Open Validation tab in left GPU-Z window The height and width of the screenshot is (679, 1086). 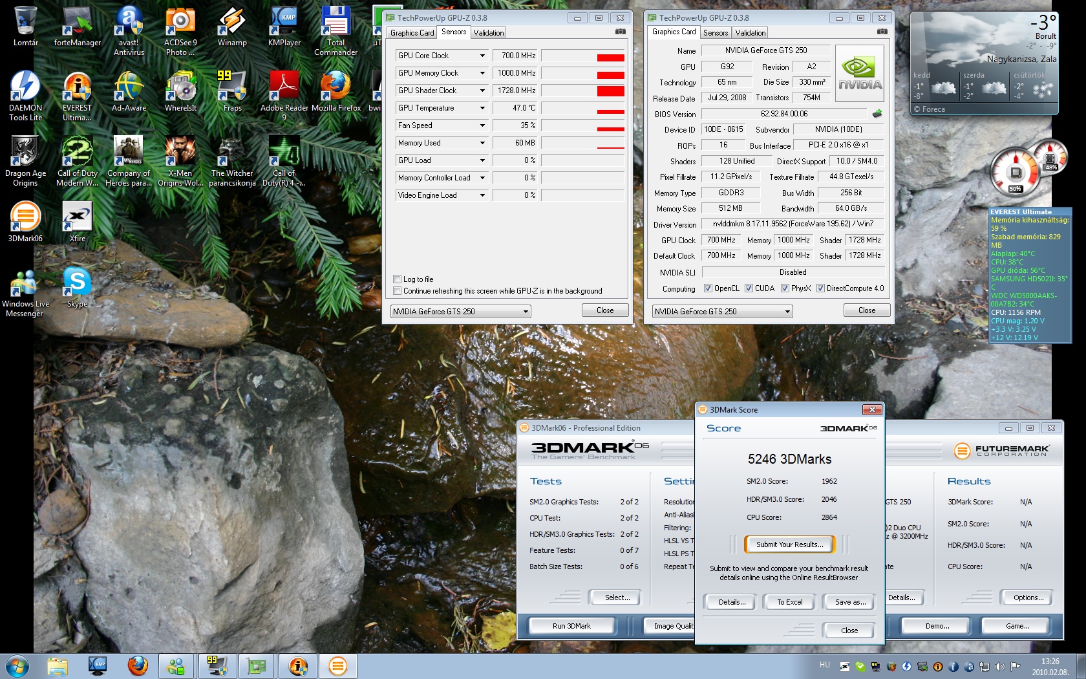tap(489, 33)
